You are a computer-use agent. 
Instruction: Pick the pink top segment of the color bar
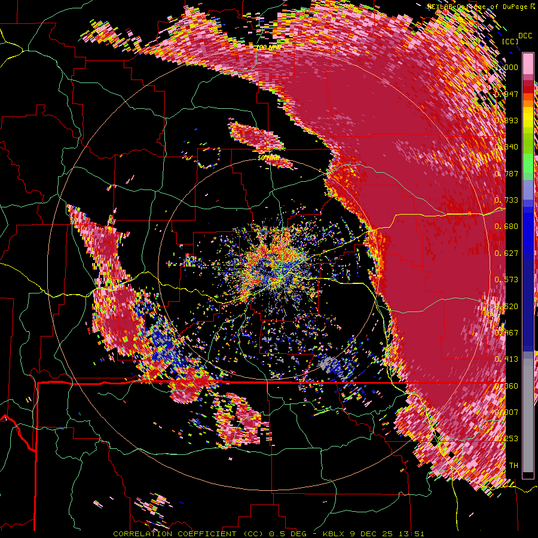pos(528,63)
